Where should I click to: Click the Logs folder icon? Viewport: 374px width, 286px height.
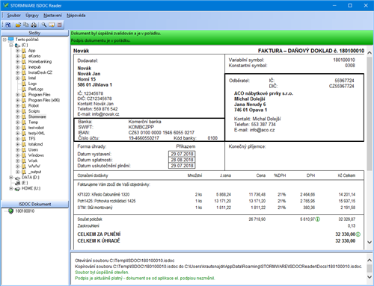coord(24,84)
